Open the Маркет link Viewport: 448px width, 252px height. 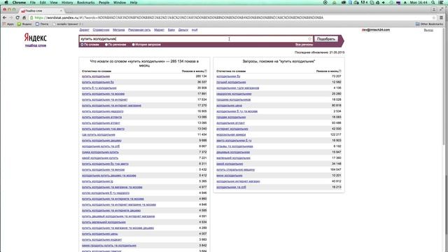click(x=159, y=30)
